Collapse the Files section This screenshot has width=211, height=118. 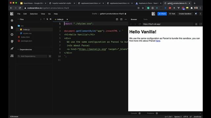click(x=18, y=19)
